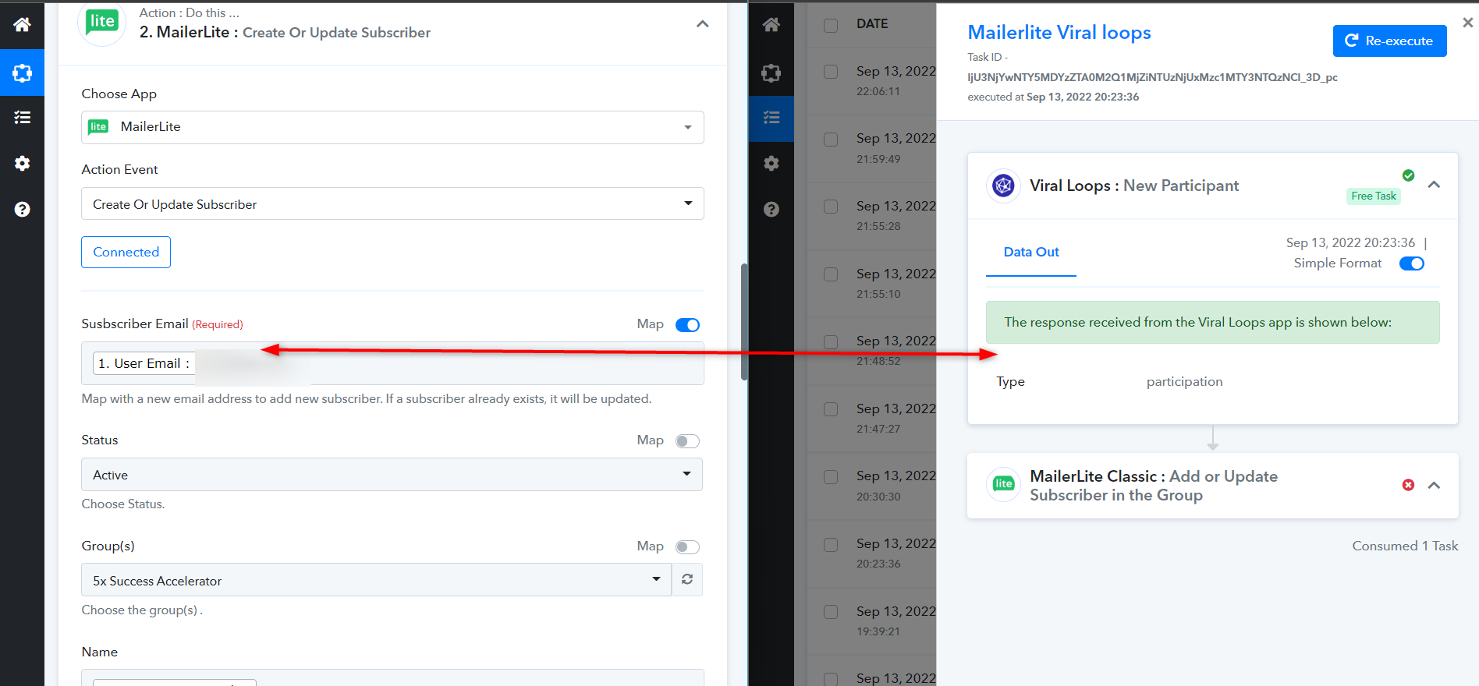Click the Sep 13, 2022 19:39:21 entry
1479x686 pixels.
click(x=896, y=621)
